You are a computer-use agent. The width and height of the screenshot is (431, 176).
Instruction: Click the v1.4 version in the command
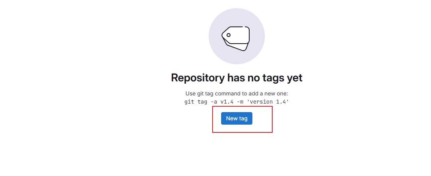click(x=227, y=102)
